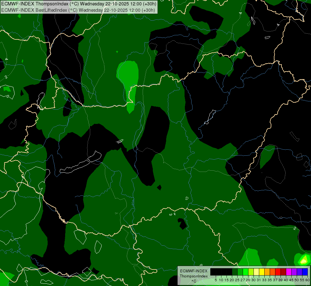The image size is (311, 286).
Task: Click the legend scale value 35
Action: coord(270,280)
